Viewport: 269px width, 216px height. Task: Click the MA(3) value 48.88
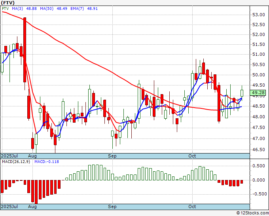click(31, 8)
